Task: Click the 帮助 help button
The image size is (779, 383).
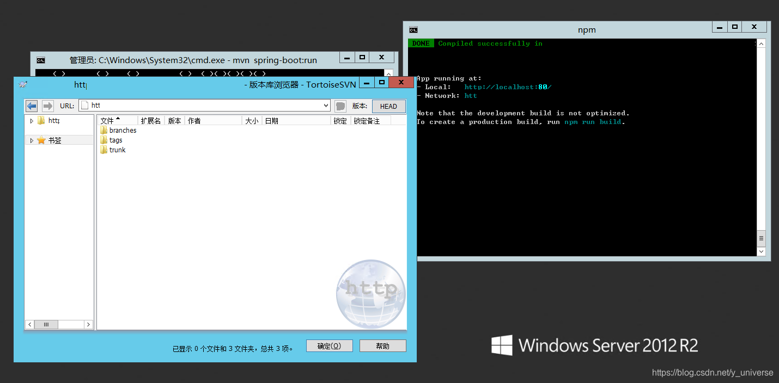Action: (x=383, y=346)
